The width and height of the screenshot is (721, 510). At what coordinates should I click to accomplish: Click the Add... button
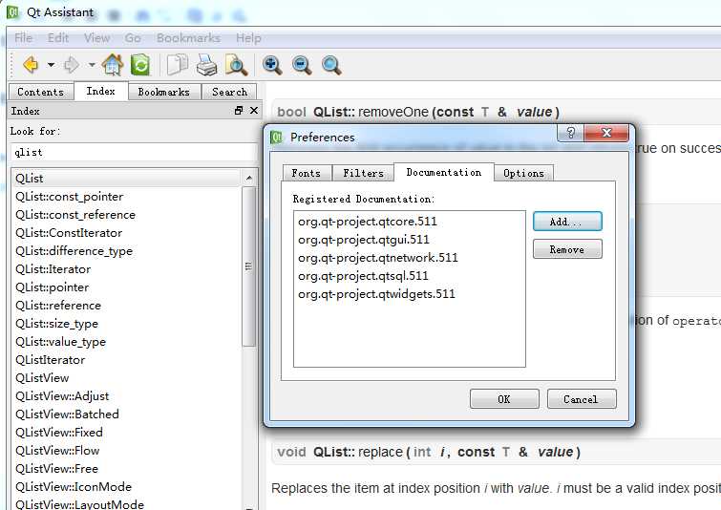567,222
